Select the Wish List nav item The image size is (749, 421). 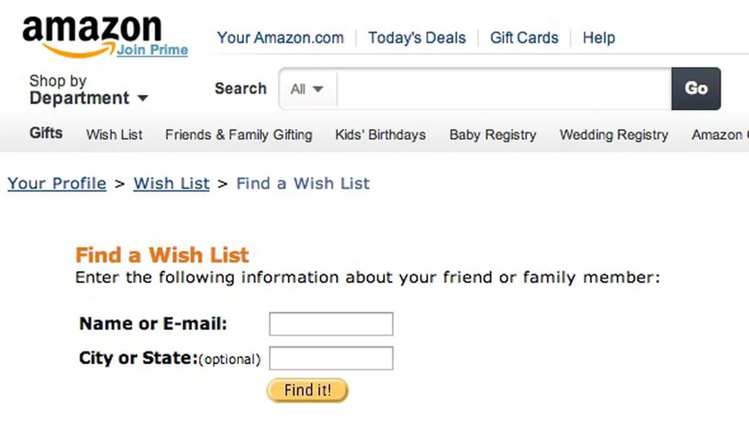coord(114,135)
